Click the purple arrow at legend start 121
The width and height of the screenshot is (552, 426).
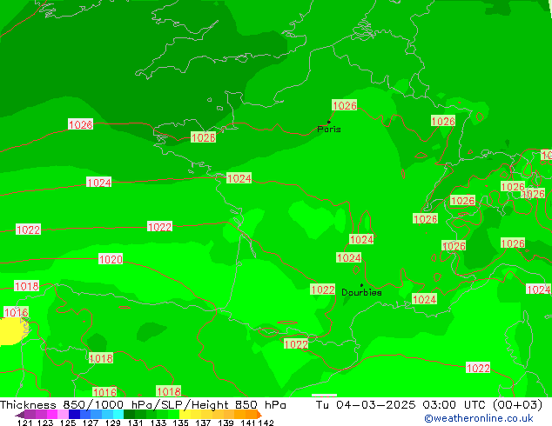click(x=20, y=415)
